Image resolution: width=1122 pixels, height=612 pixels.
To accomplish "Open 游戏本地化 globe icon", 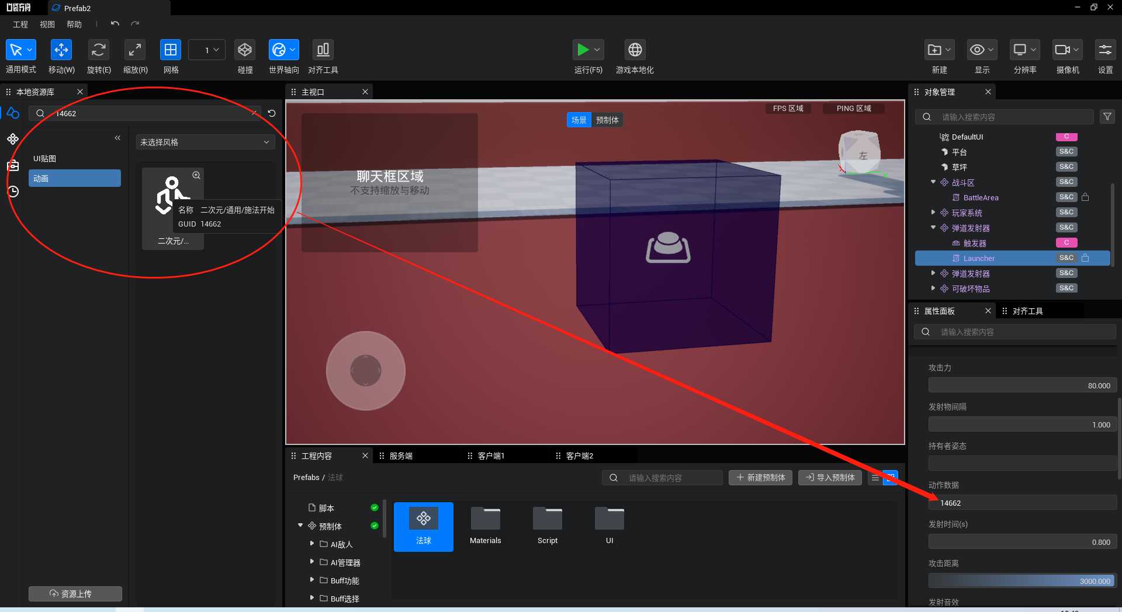I will pyautogui.click(x=635, y=50).
